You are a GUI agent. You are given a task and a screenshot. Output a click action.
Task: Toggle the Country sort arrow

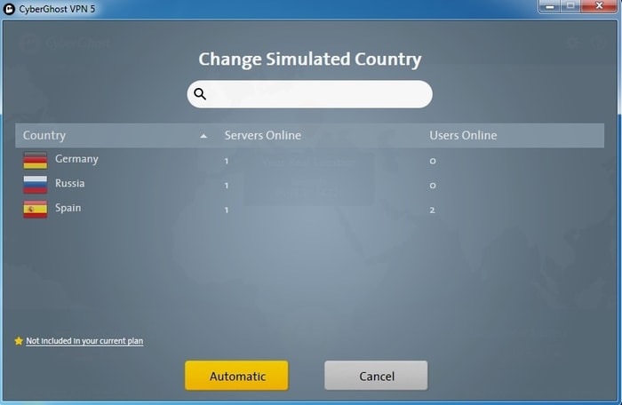(x=203, y=136)
